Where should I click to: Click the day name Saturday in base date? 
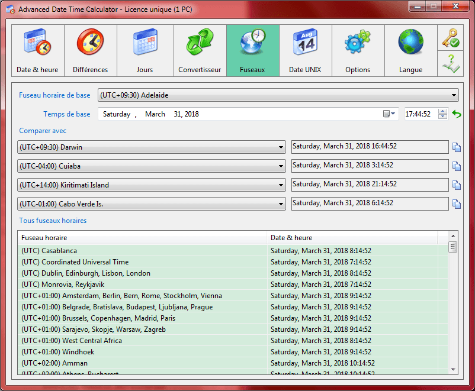[117, 114]
